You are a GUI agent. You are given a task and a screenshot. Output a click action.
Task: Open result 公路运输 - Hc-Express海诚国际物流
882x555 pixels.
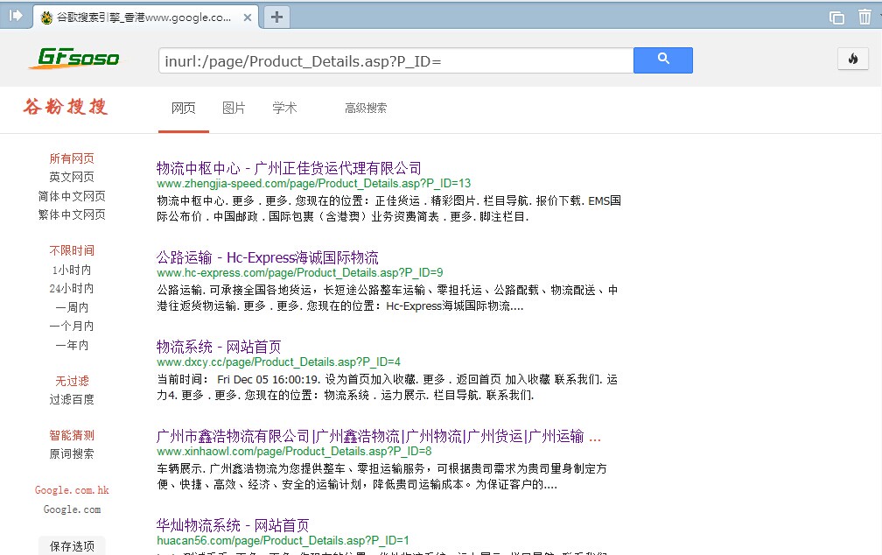coord(267,257)
